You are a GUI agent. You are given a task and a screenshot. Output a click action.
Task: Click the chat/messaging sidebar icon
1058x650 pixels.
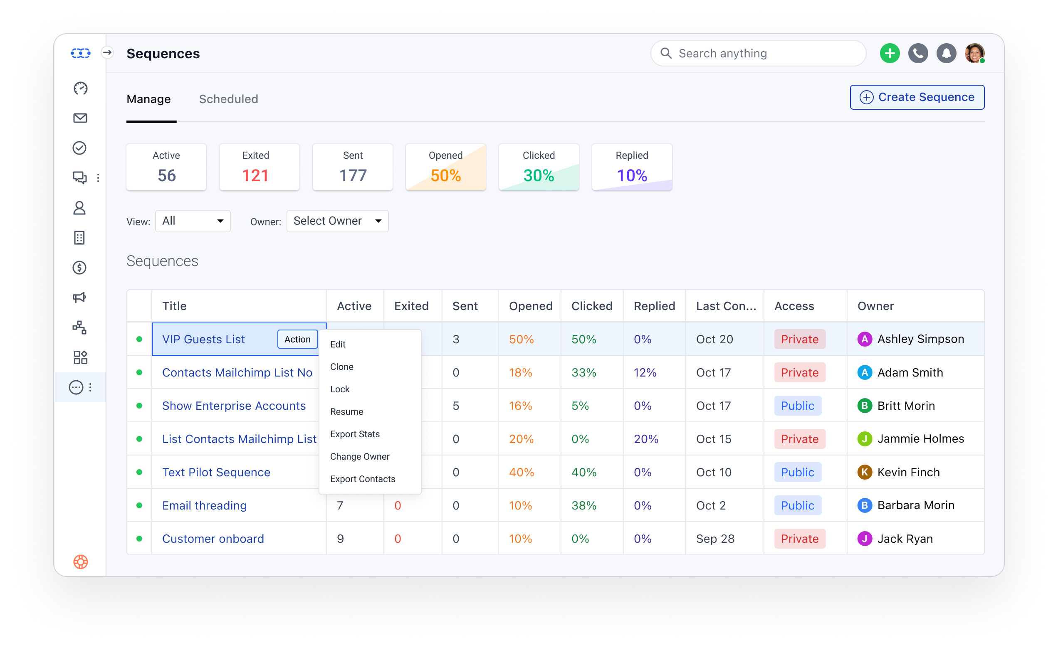80,177
